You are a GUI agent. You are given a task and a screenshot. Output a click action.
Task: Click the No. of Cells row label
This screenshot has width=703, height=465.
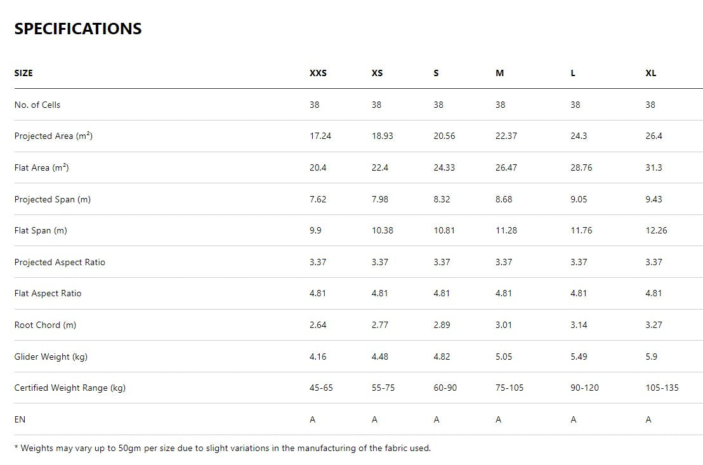click(x=37, y=105)
